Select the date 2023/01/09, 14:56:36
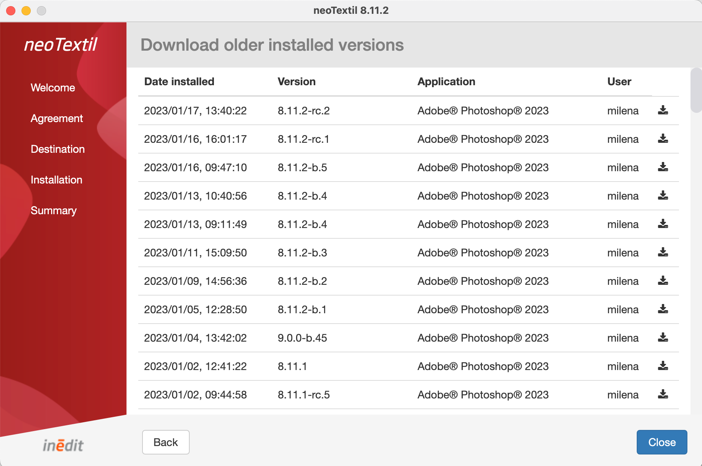Viewport: 702px width, 466px height. 195,281
